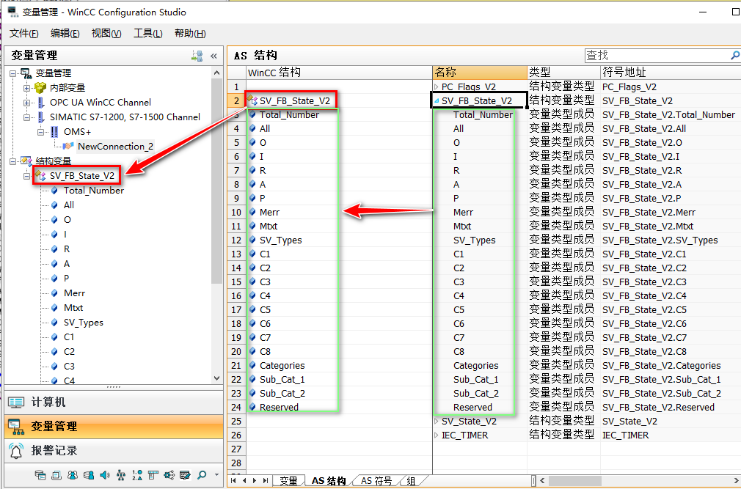Open the 计算机 navigation section
The height and width of the screenshot is (489, 741).
point(48,402)
